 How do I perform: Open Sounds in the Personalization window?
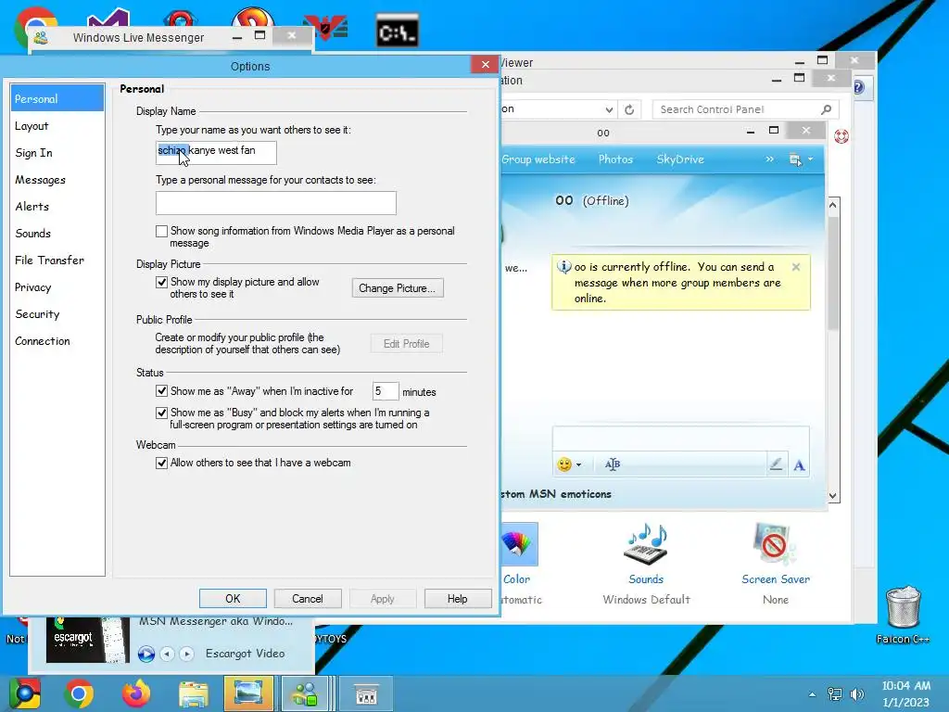[646, 554]
